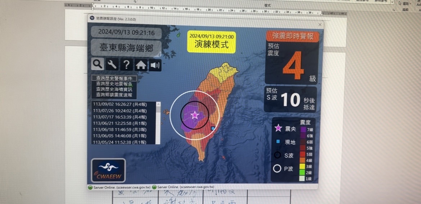Open settings with the wrench icon

[112, 65]
